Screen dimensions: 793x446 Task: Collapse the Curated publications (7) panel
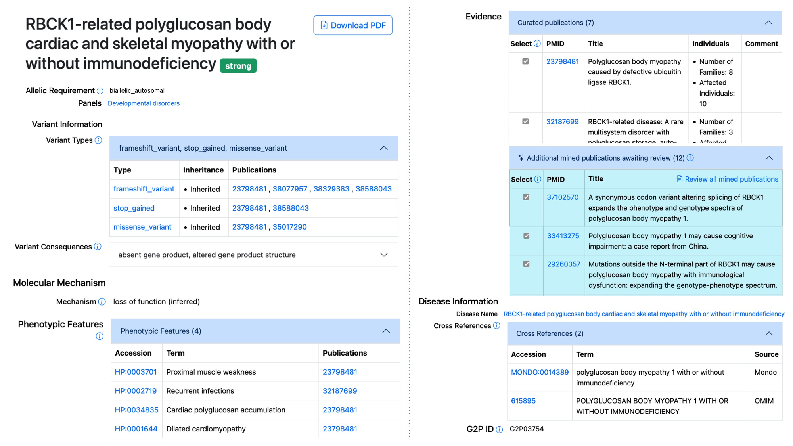pos(768,23)
